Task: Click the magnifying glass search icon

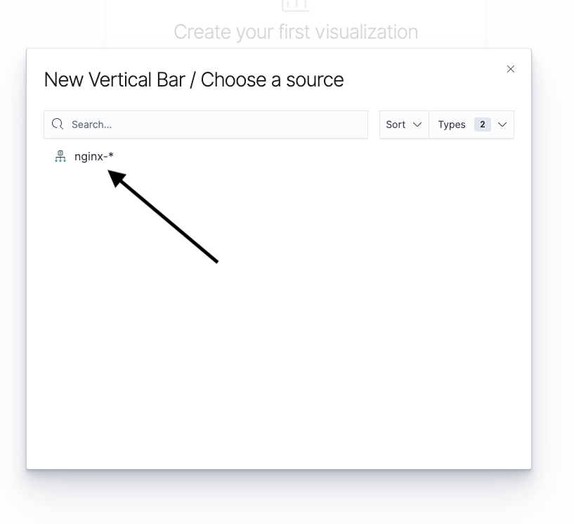Action: 58,124
